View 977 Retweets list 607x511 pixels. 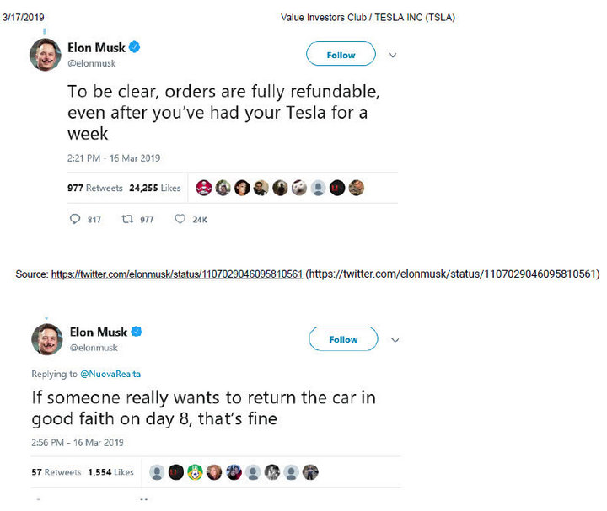point(94,189)
